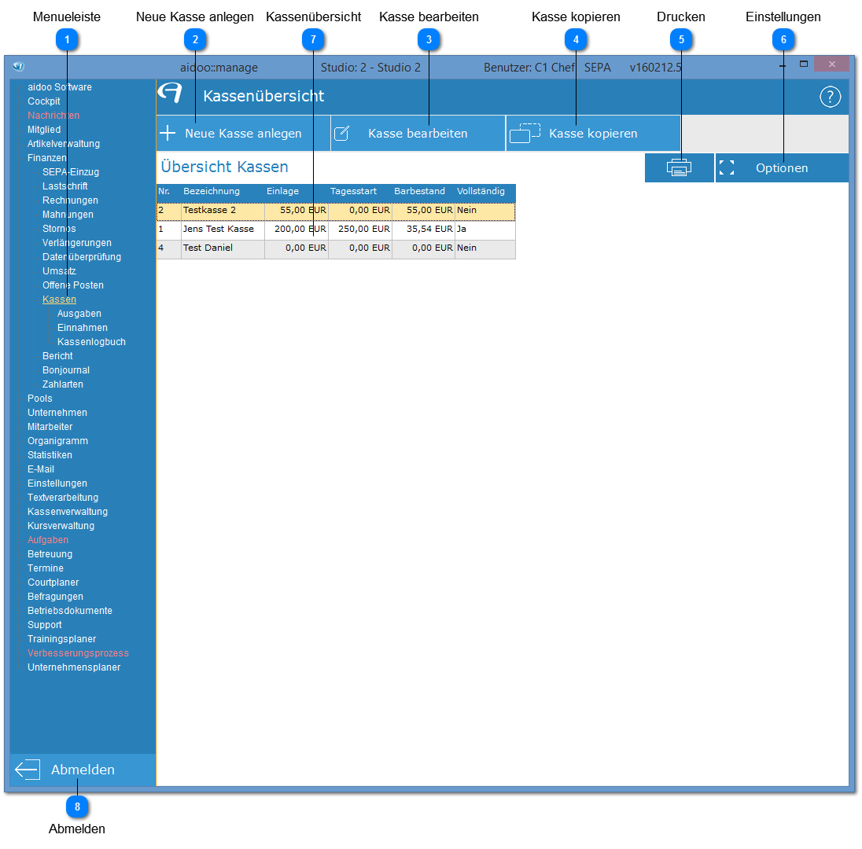Click the help question mark icon
This screenshot has width=862, height=849.
point(830,97)
